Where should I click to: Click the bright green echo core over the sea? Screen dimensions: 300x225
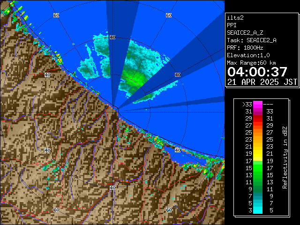135,79
